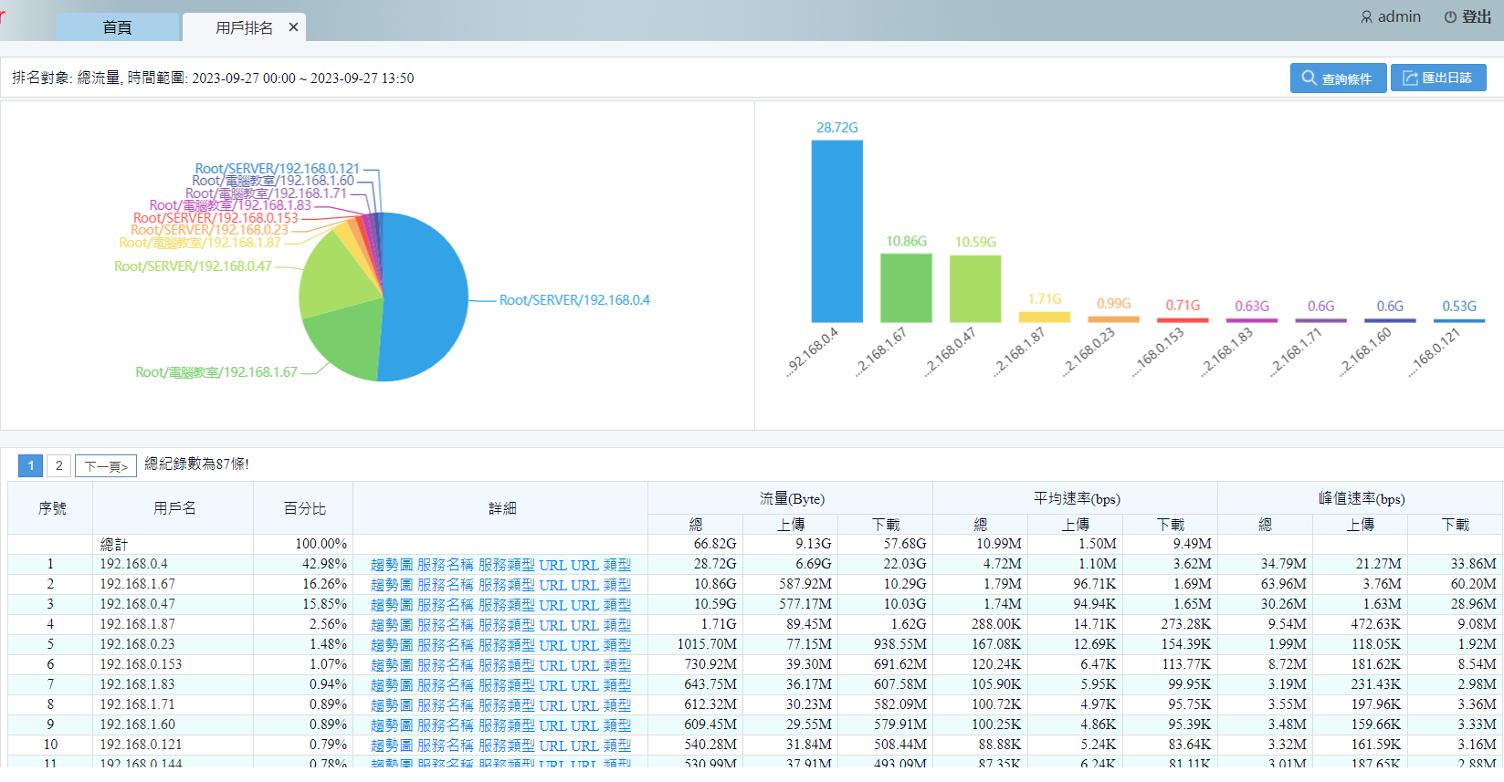Click the 66.82G total traffic cell
Image resolution: width=1504 pixels, height=782 pixels.
(696, 544)
